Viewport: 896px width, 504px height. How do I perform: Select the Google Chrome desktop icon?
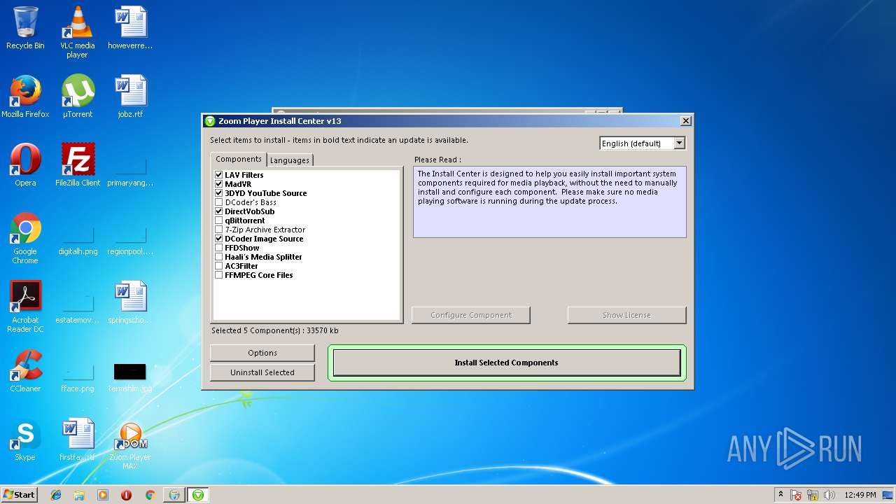point(25,238)
